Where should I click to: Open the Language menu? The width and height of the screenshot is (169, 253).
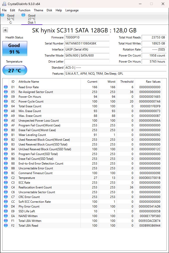(x=72, y=10)
